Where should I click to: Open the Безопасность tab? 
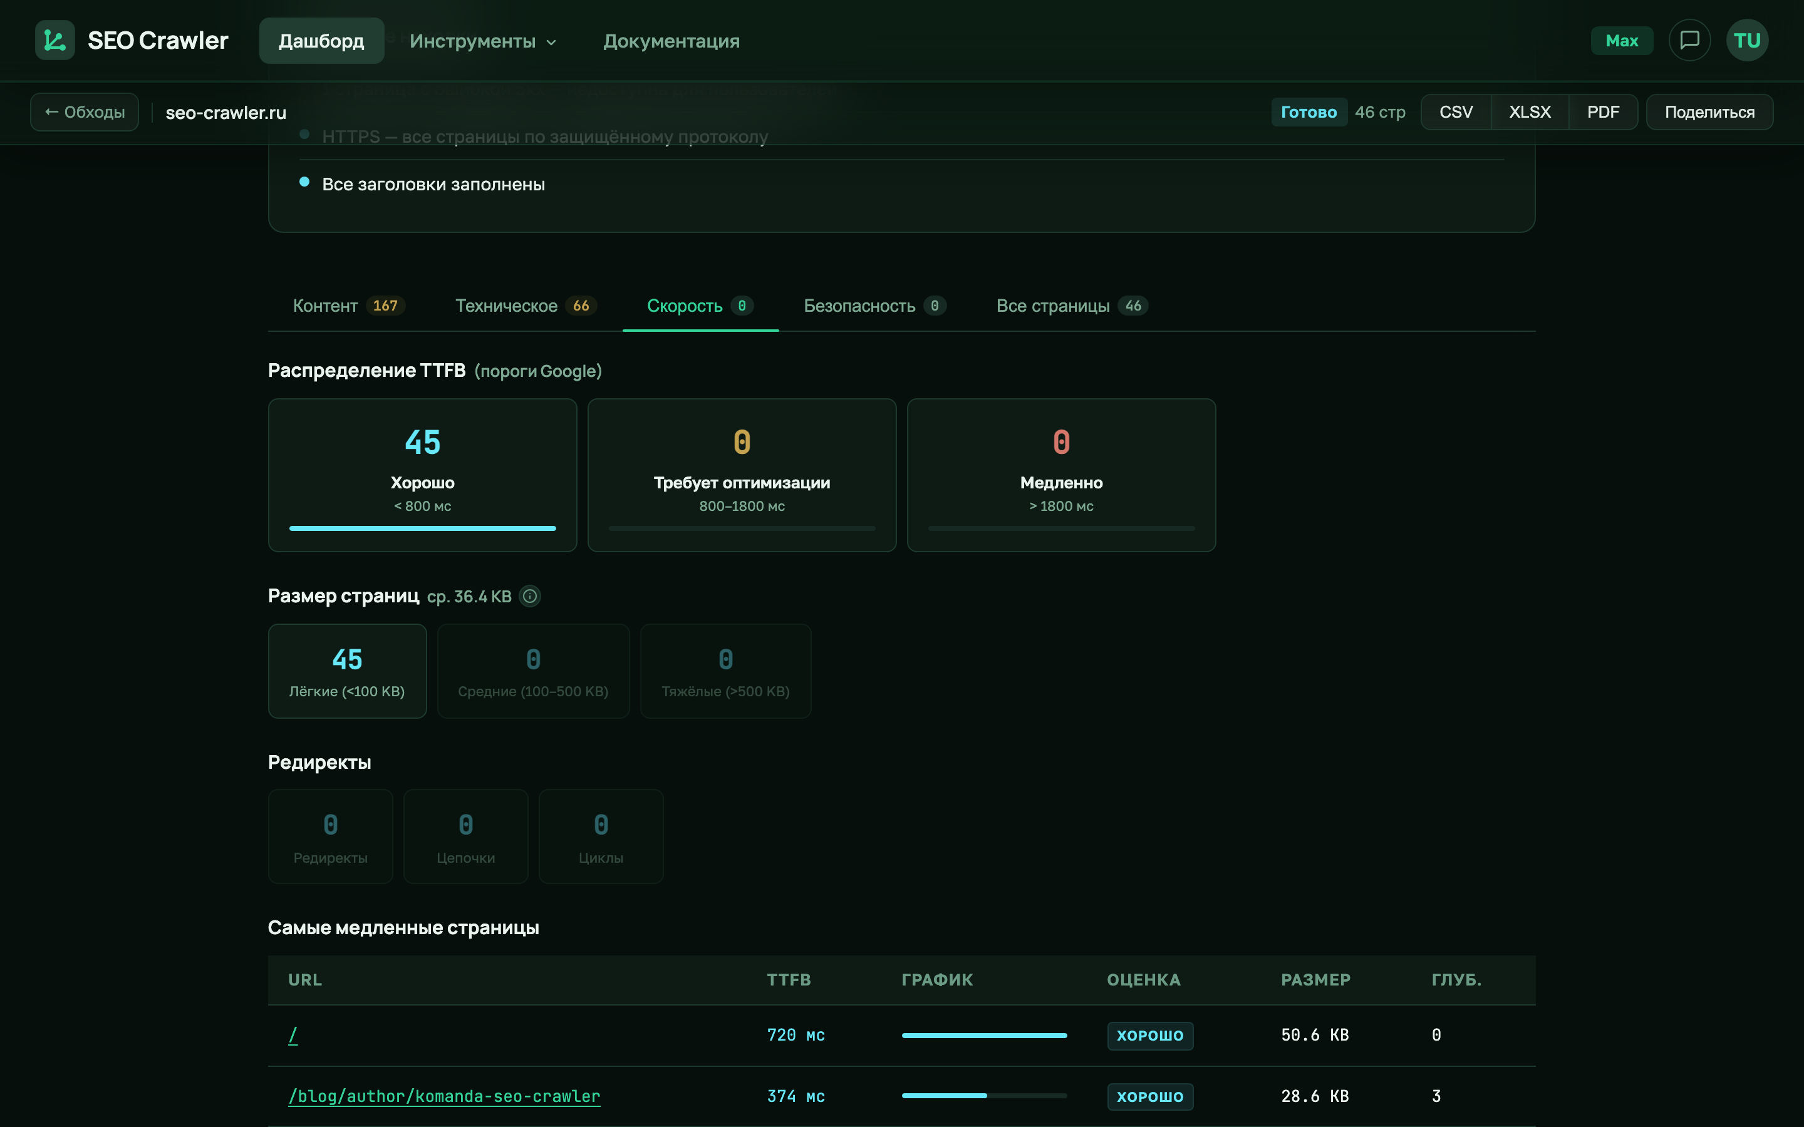pos(874,306)
